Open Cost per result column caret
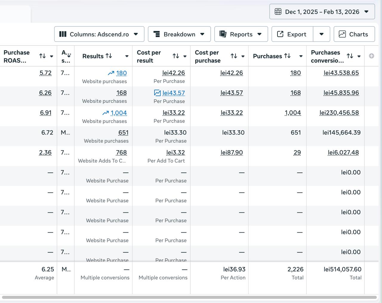 pyautogui.click(x=185, y=56)
